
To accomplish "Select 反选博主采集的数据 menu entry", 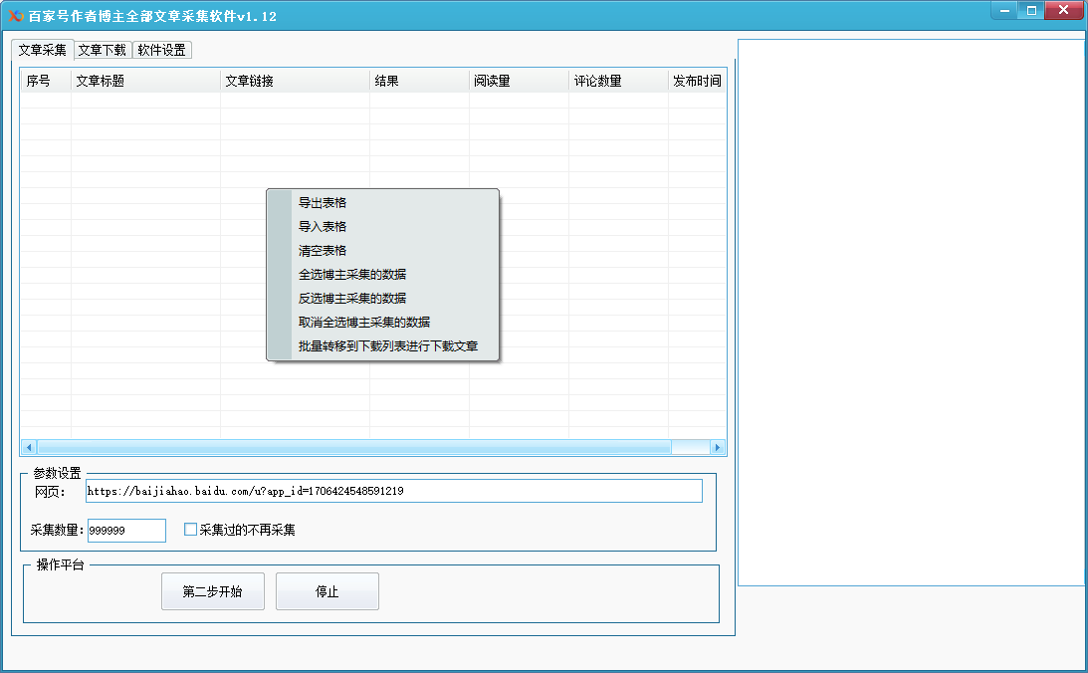I will pyautogui.click(x=382, y=299).
